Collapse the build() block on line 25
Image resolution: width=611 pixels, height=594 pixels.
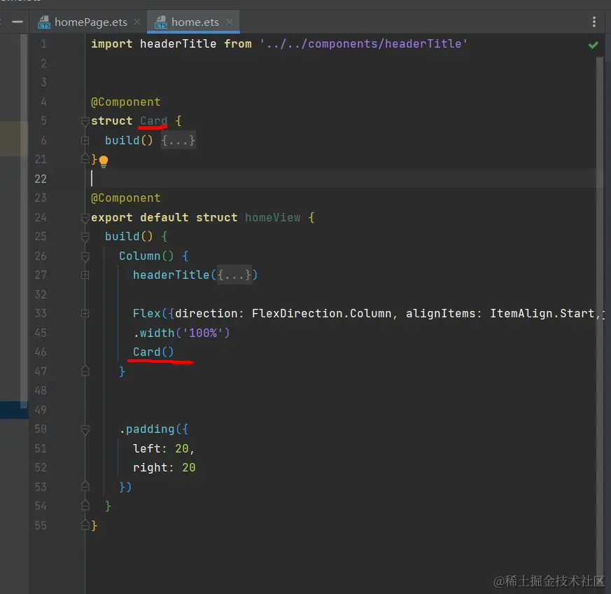[85, 237]
